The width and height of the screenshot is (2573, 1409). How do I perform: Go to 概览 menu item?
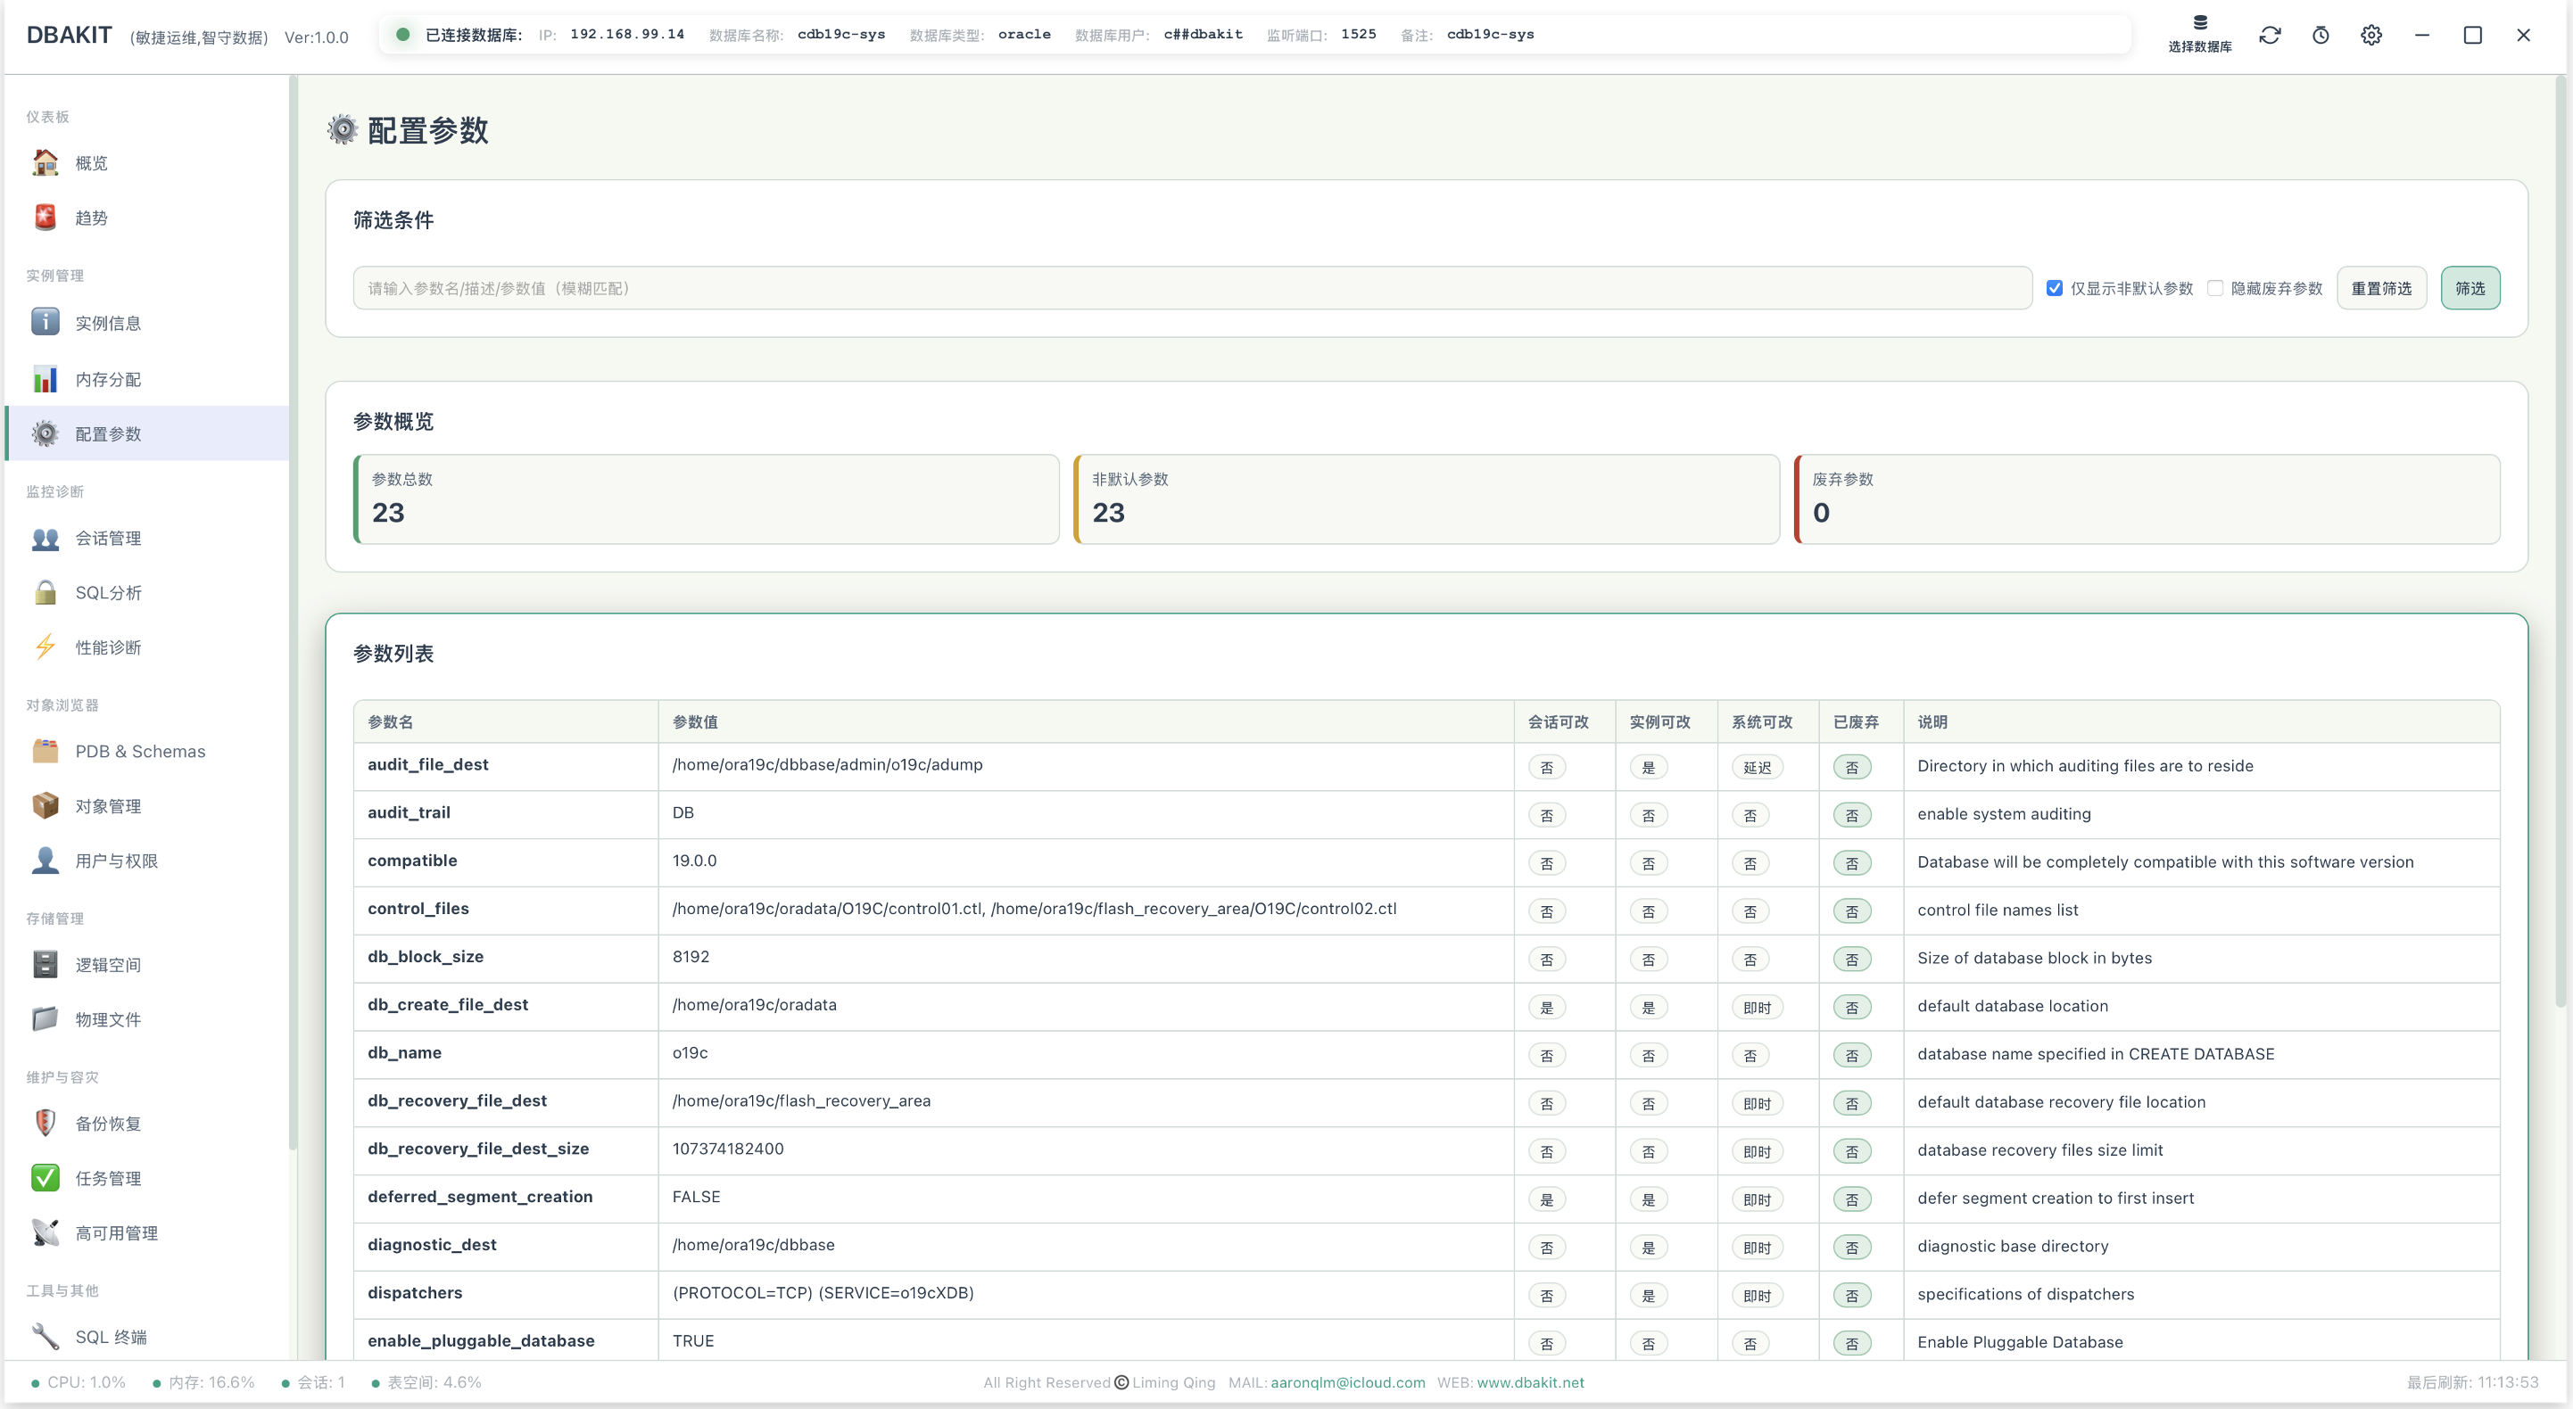coord(147,163)
